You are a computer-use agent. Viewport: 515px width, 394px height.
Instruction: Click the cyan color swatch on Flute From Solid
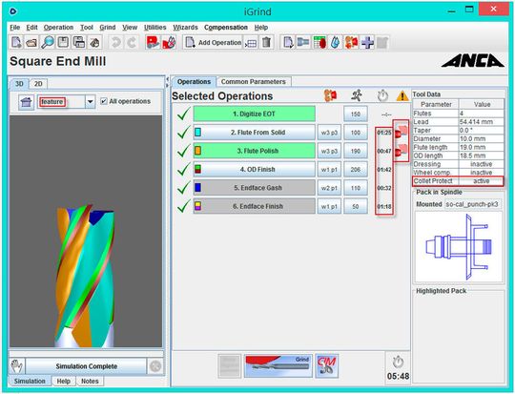click(x=197, y=132)
